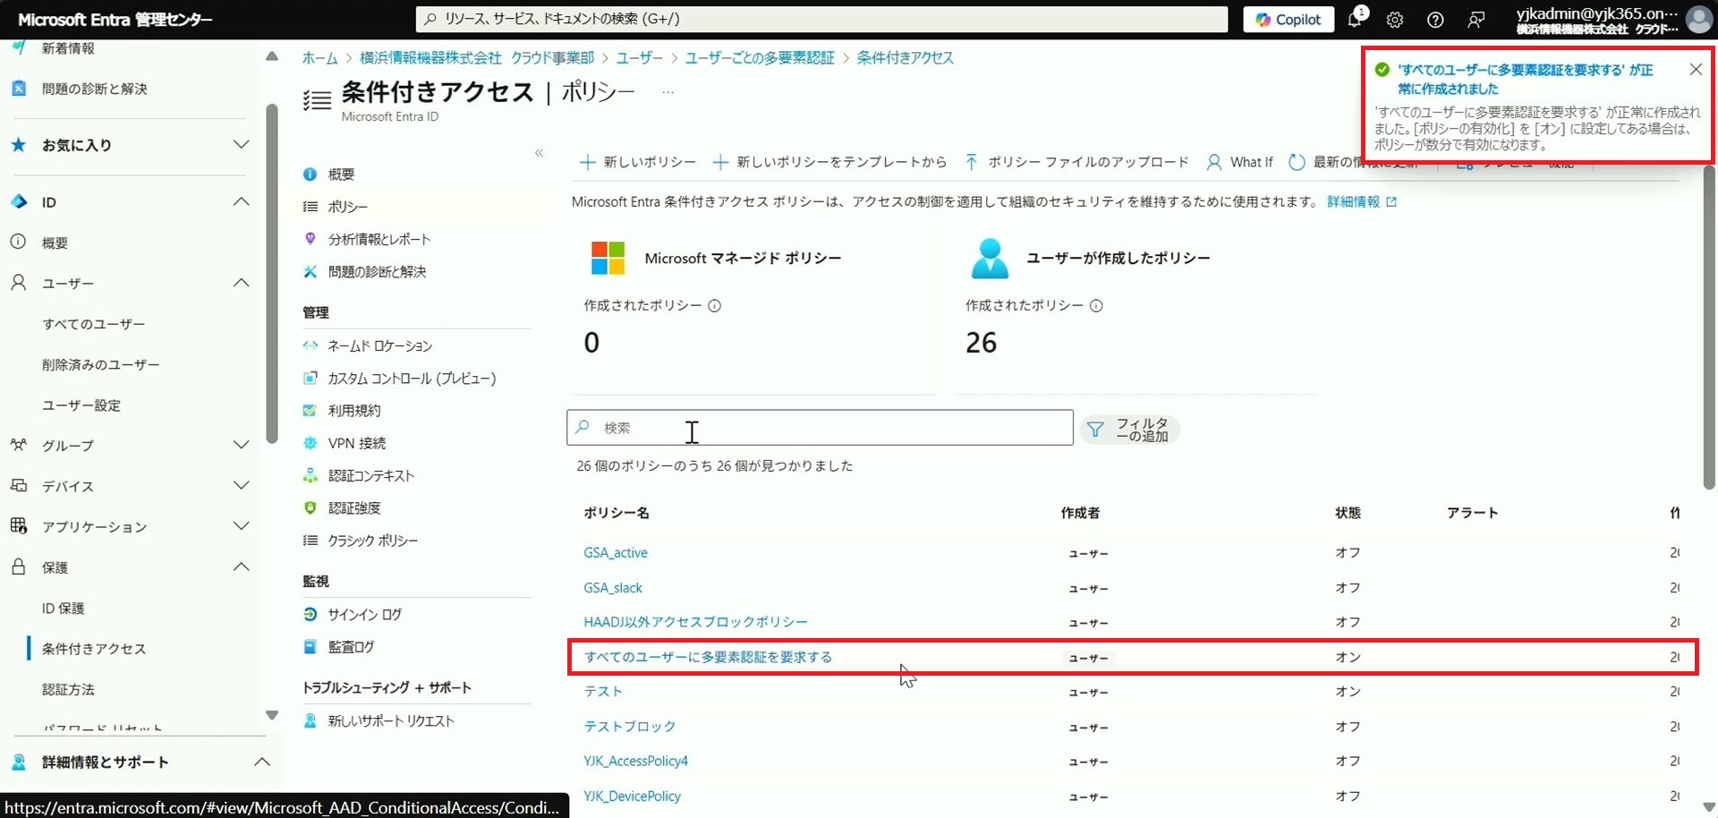Click 新しいポリシー toolbar button
1718x818 pixels.
[637, 162]
